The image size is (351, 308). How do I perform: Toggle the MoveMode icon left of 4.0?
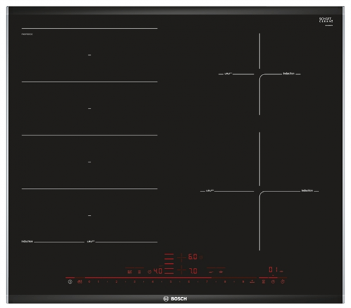(130, 272)
